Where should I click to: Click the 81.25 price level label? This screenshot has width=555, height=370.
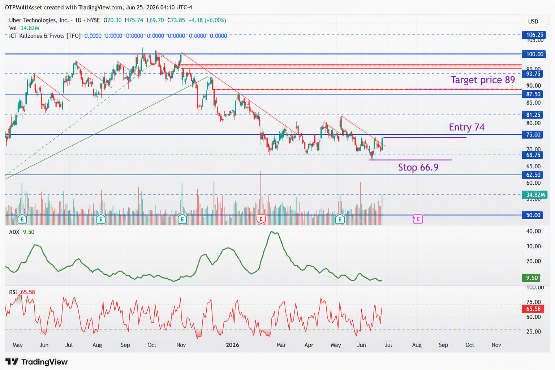pyautogui.click(x=533, y=115)
